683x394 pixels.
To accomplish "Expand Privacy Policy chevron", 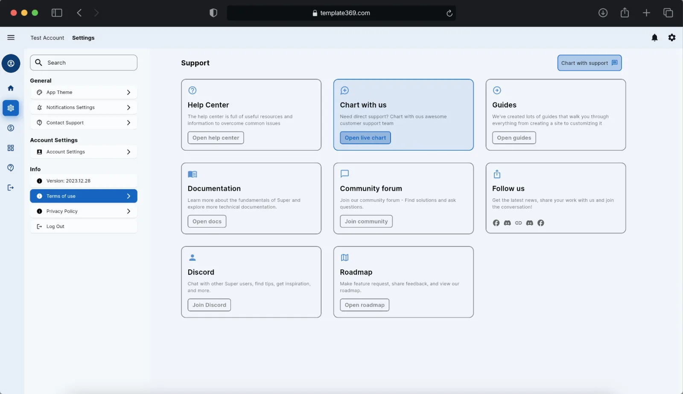I will (x=128, y=211).
